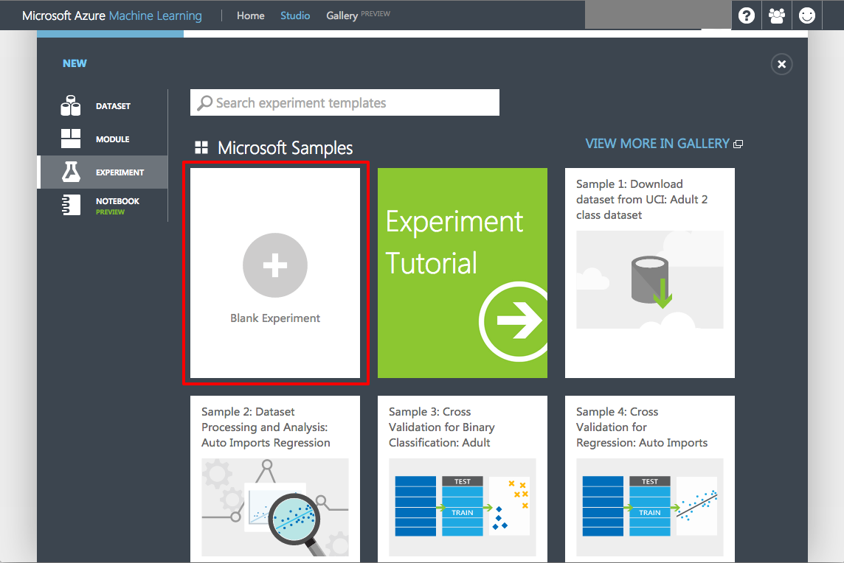Click the smiley feedback icon

pyautogui.click(x=807, y=15)
